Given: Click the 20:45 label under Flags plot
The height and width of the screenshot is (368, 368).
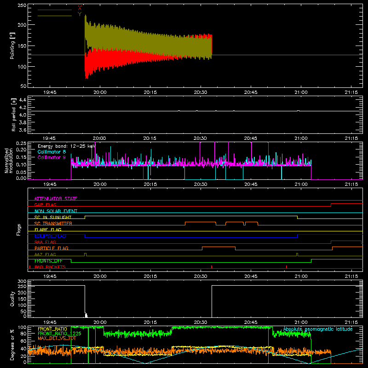Looking at the screenshot, I should (x=251, y=276).
